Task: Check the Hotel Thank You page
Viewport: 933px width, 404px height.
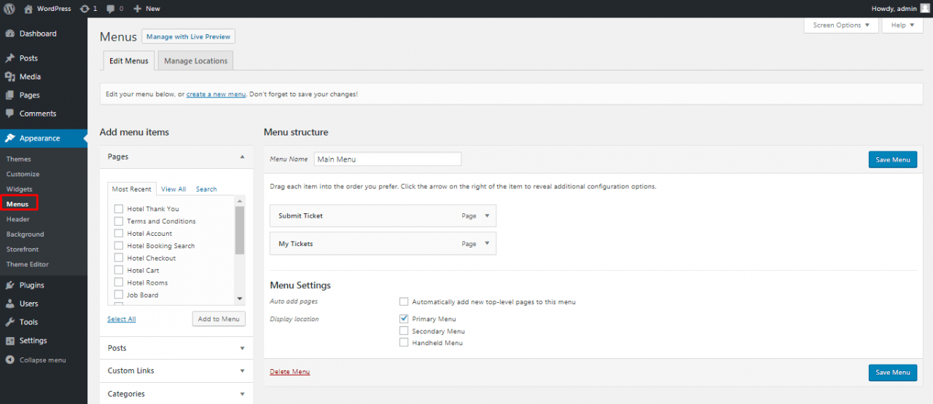Action: click(118, 209)
